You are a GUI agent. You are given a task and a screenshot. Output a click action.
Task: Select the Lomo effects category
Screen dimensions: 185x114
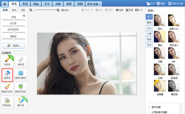[x=149, y=28]
